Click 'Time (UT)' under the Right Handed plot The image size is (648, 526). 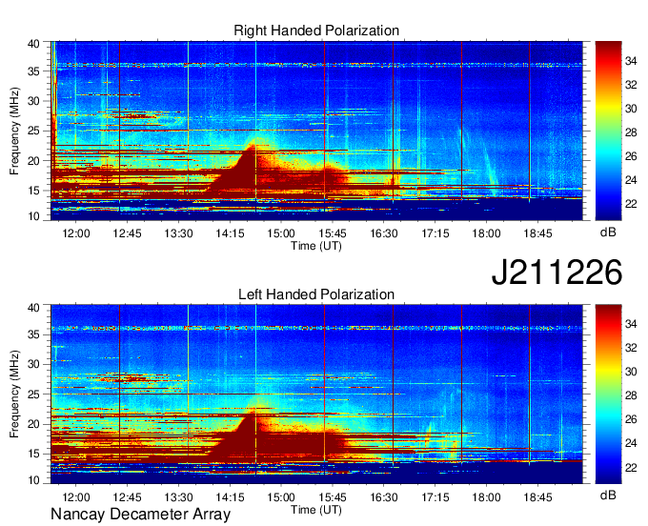pos(316,246)
